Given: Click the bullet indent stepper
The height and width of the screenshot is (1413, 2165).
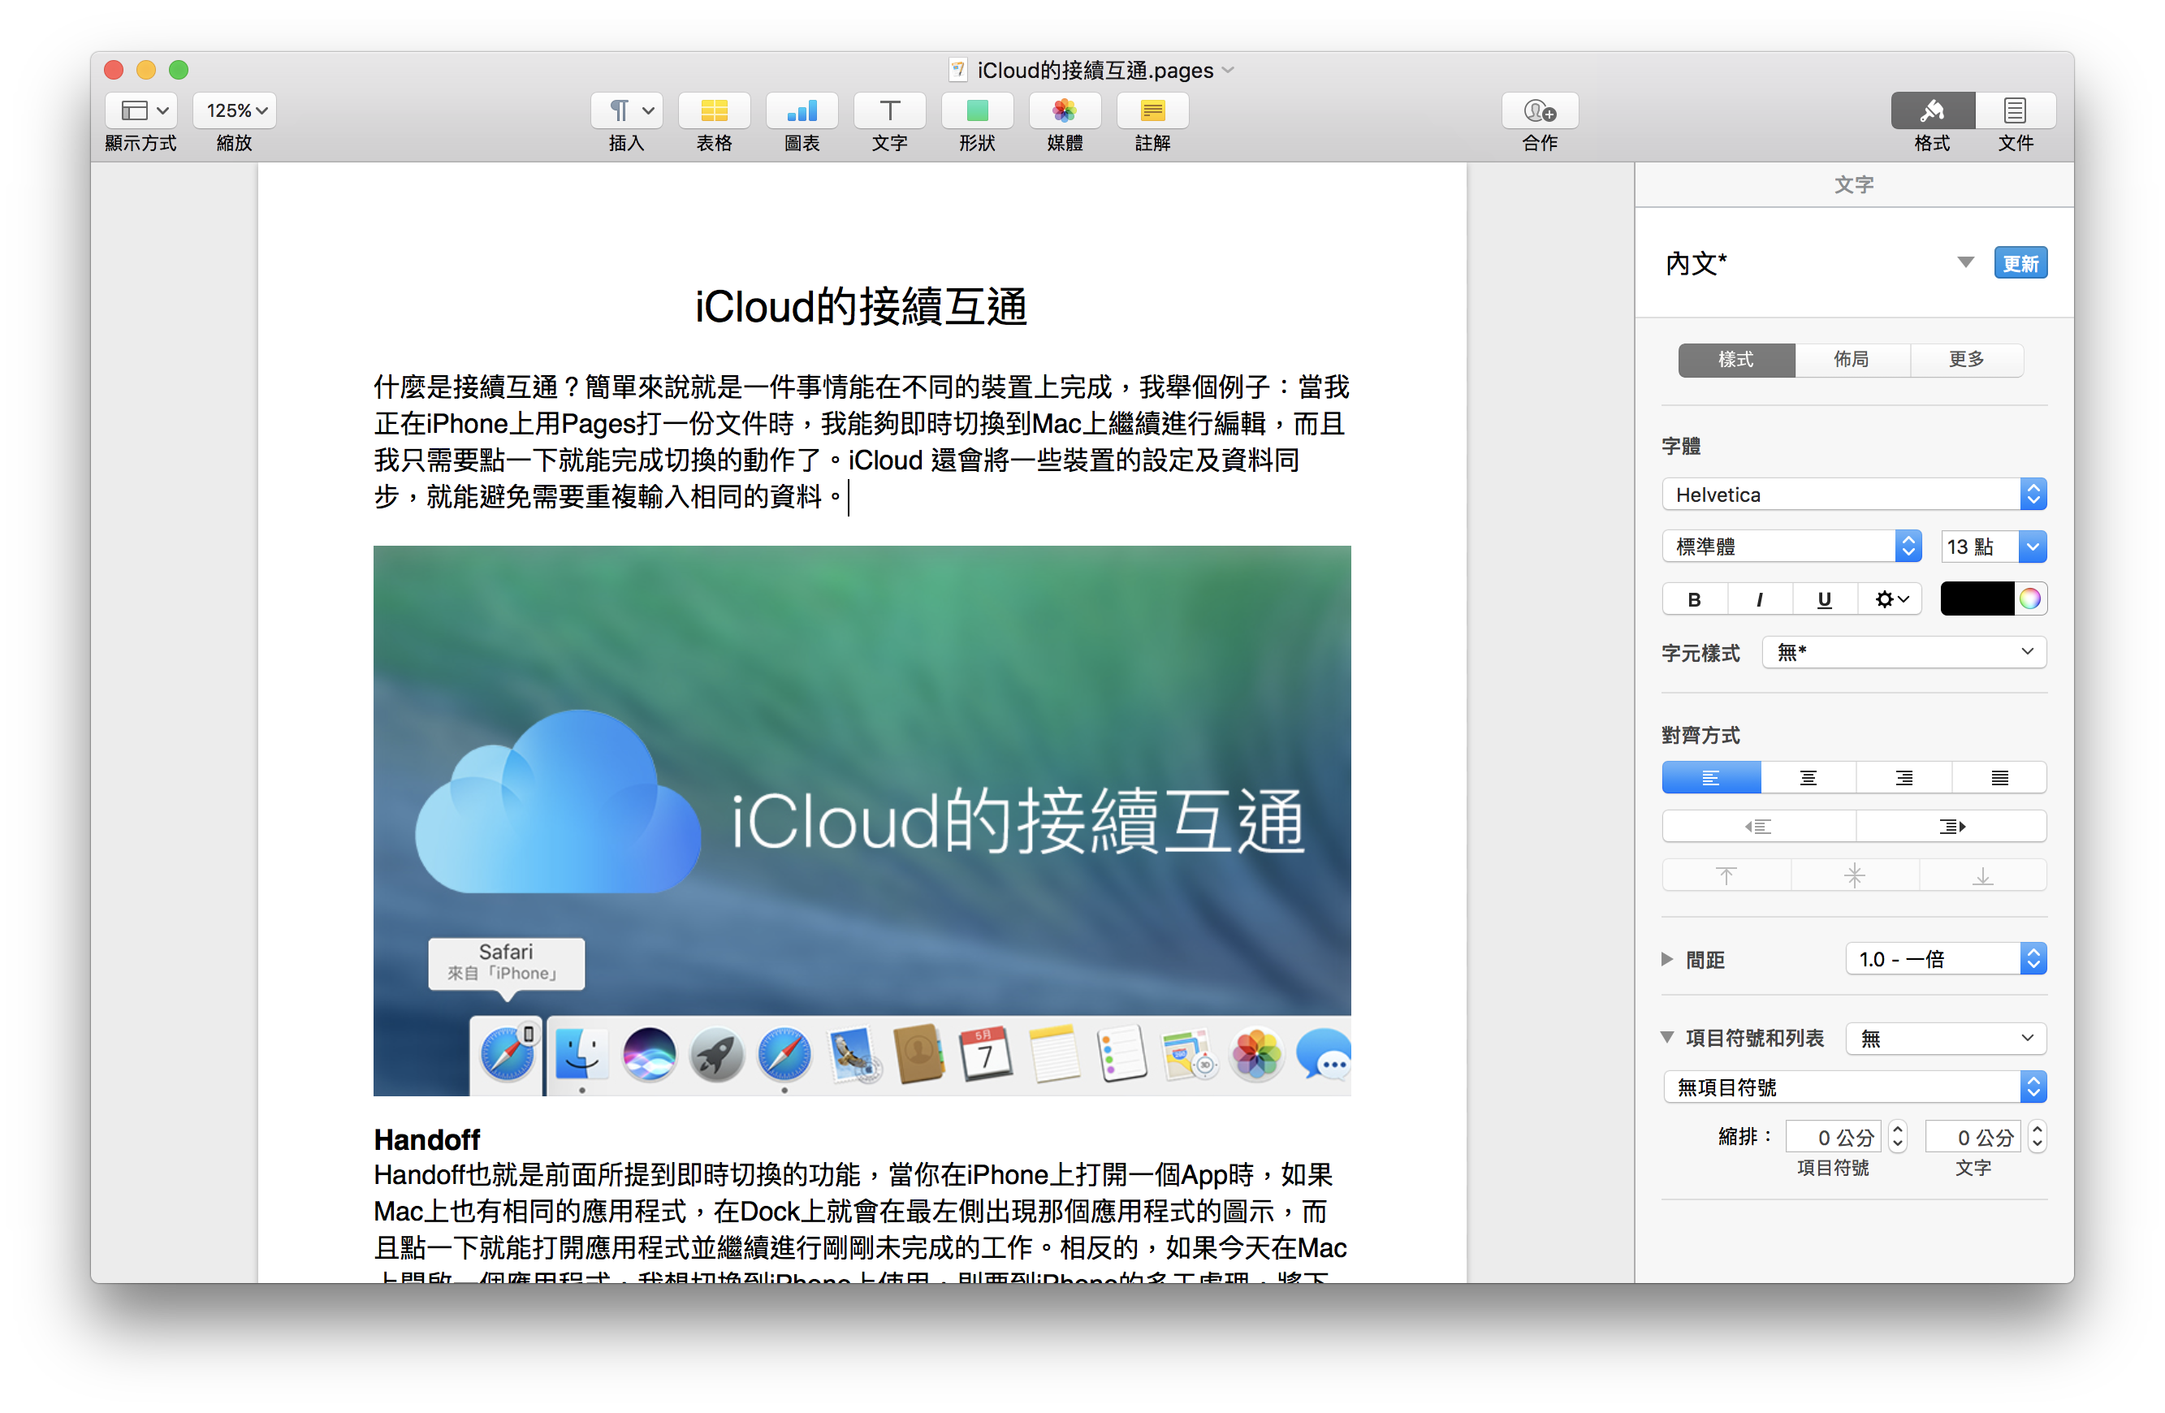Looking at the screenshot, I should tap(1898, 1138).
